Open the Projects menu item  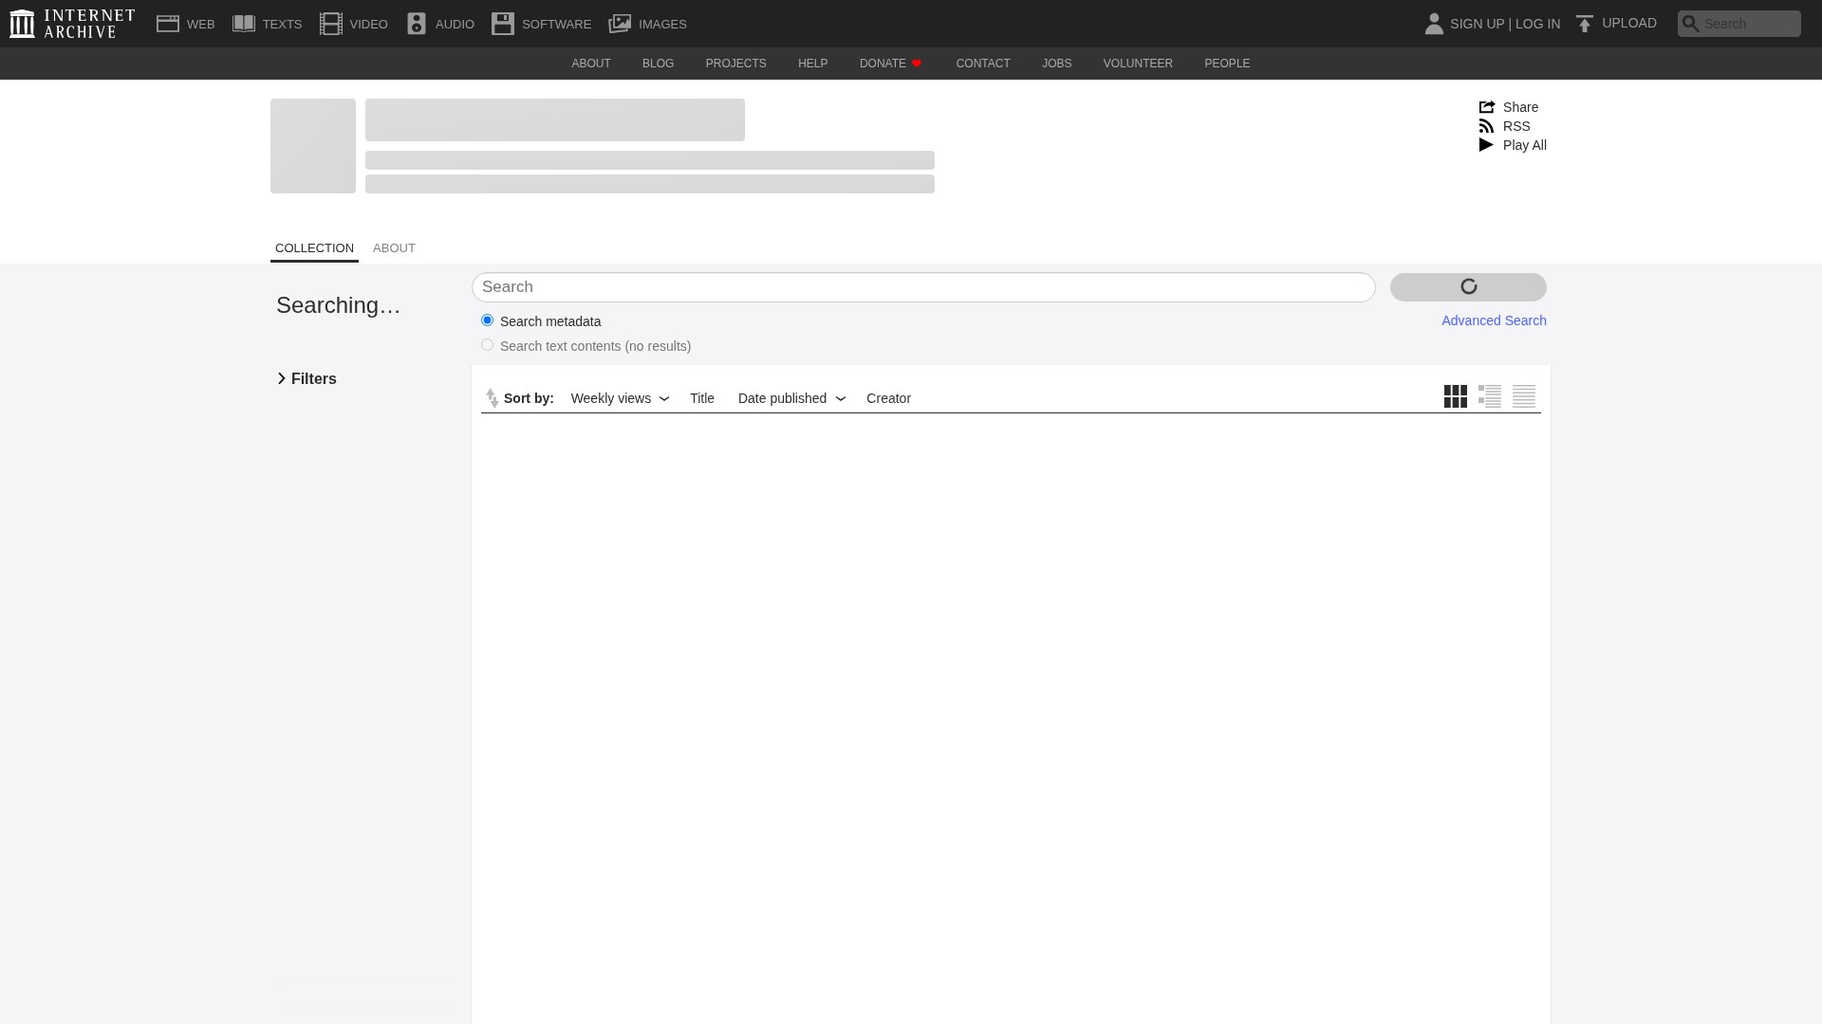pyautogui.click(x=735, y=64)
